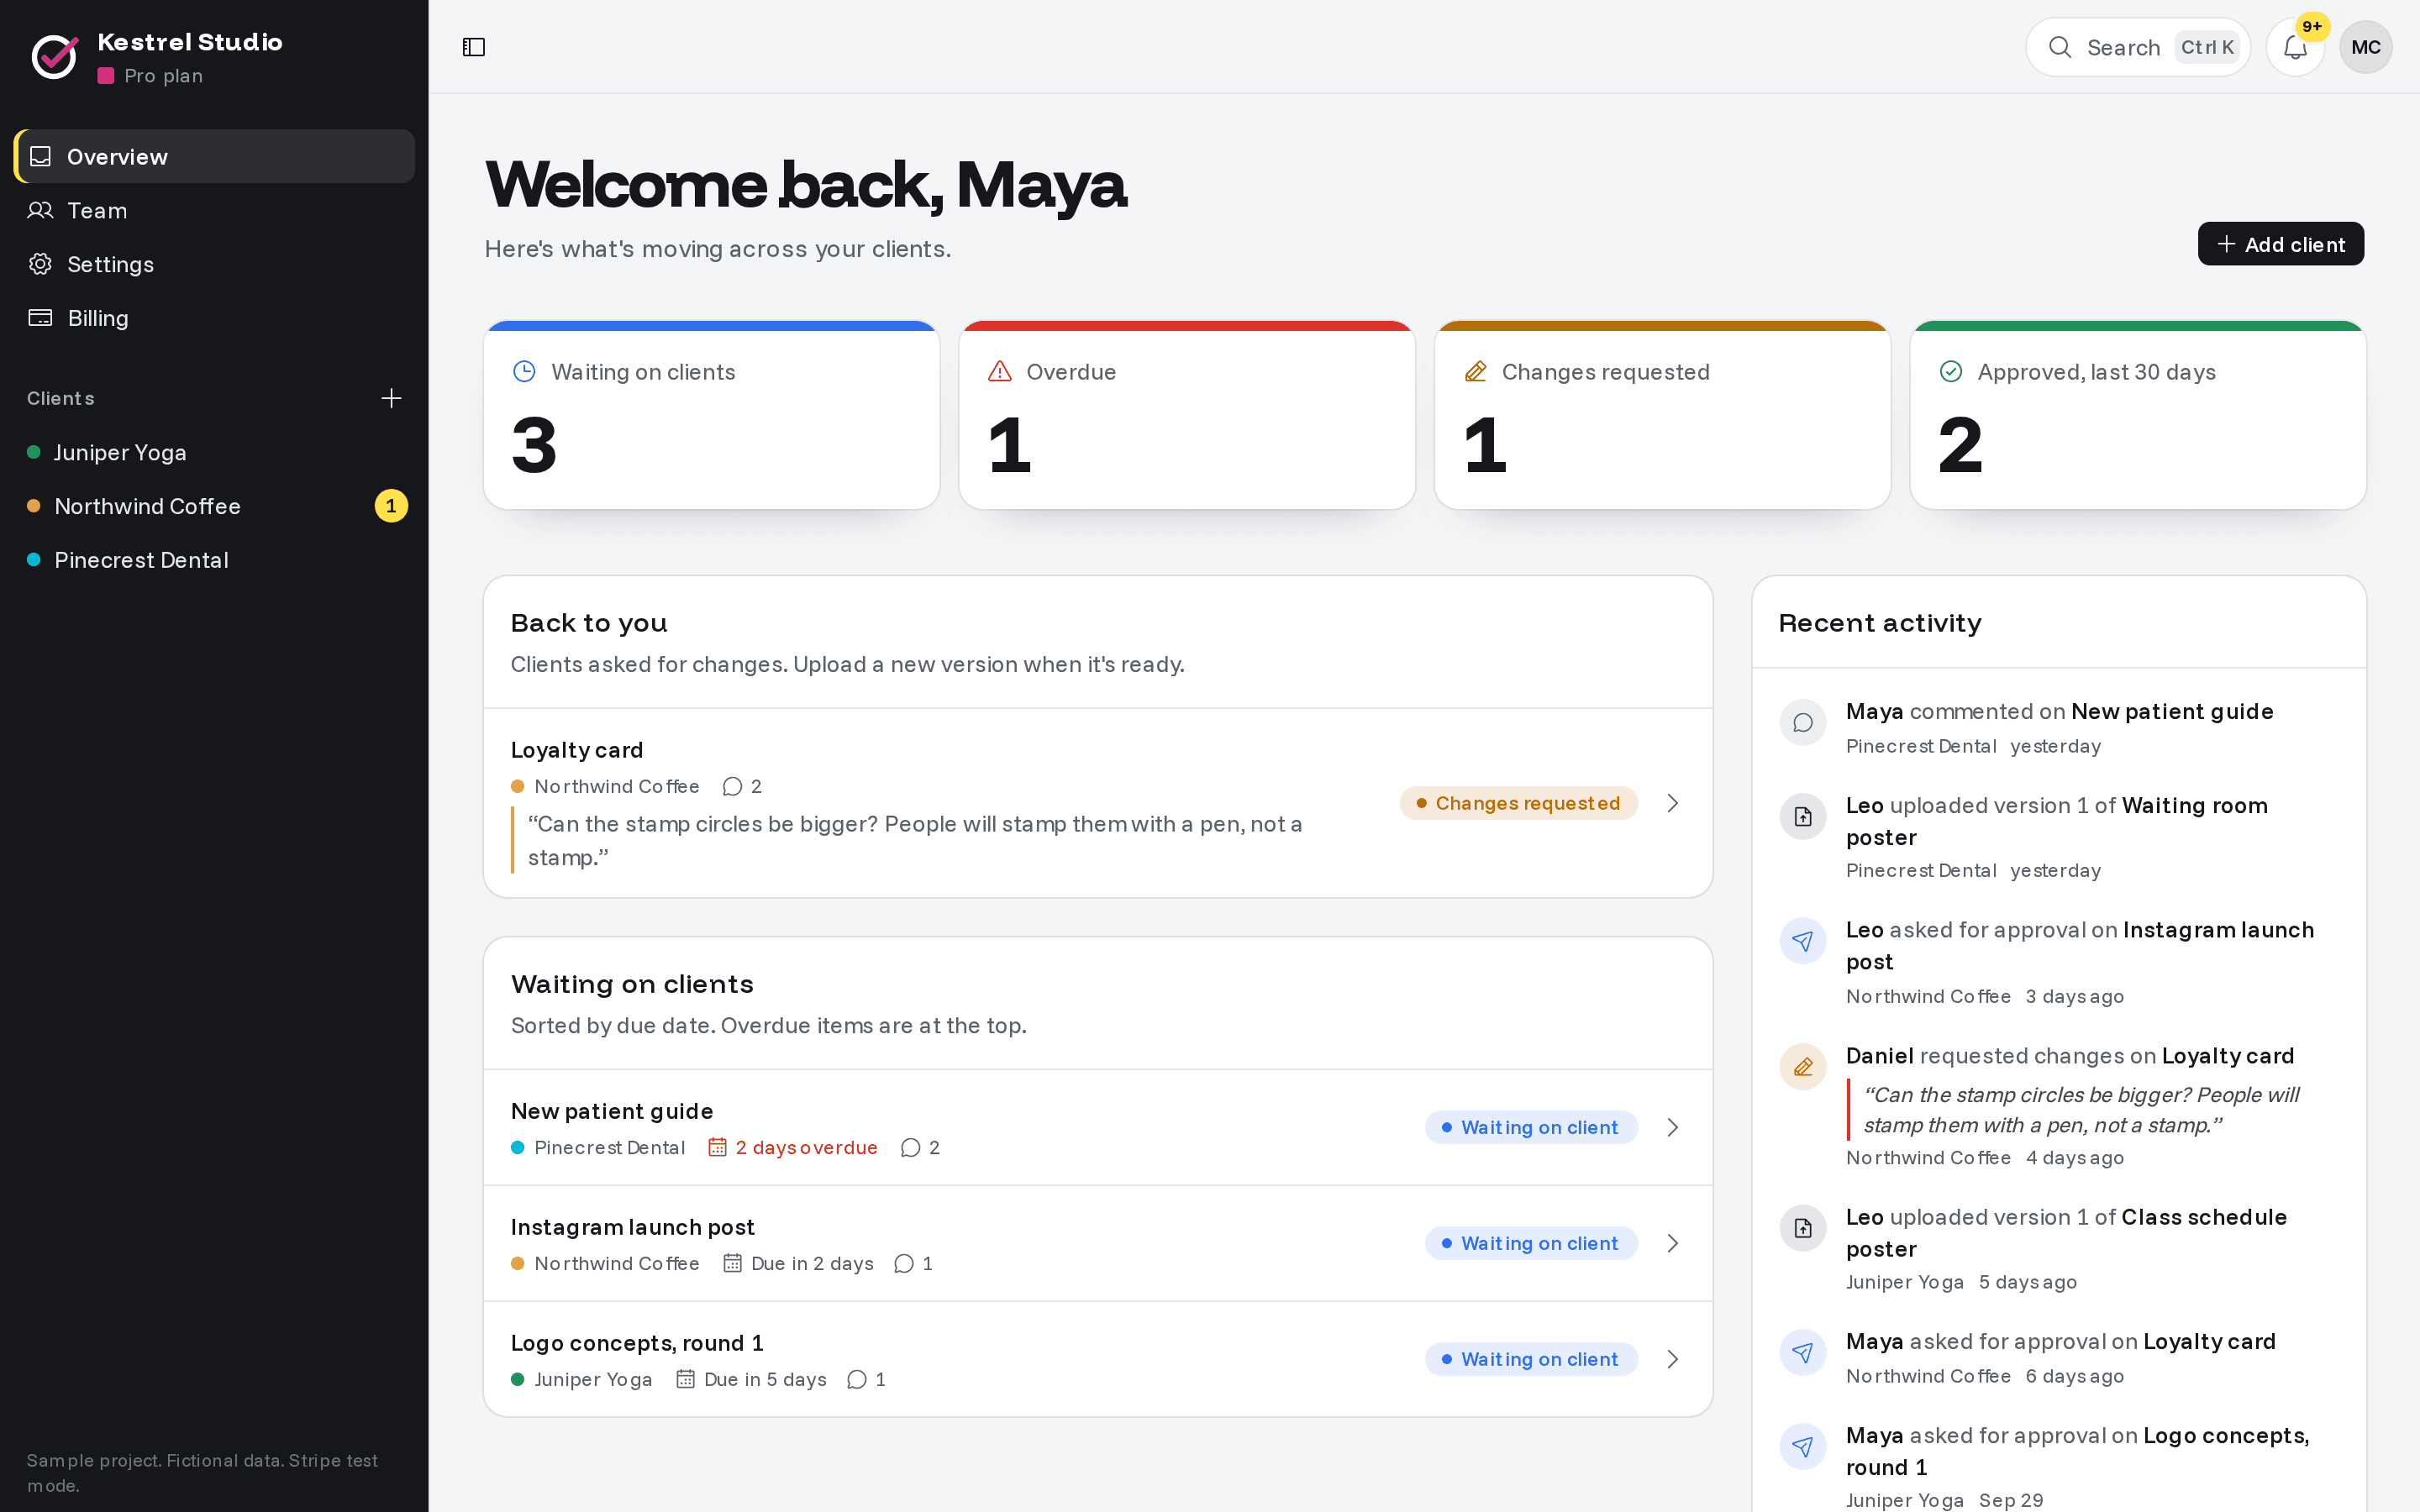Open the Approved, last 30 days card

2138,415
